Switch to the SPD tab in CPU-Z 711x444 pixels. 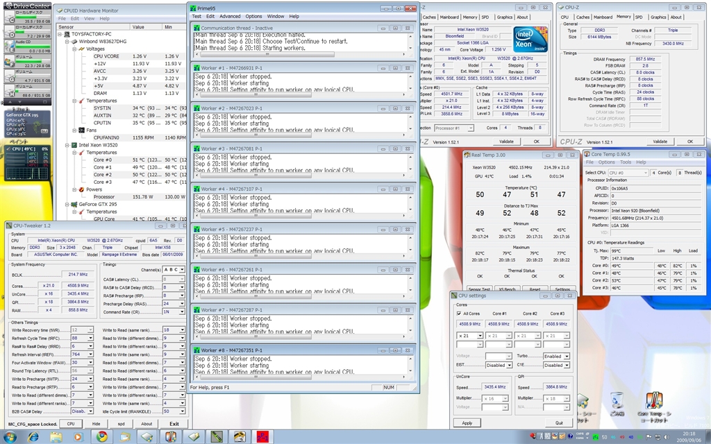click(639, 17)
